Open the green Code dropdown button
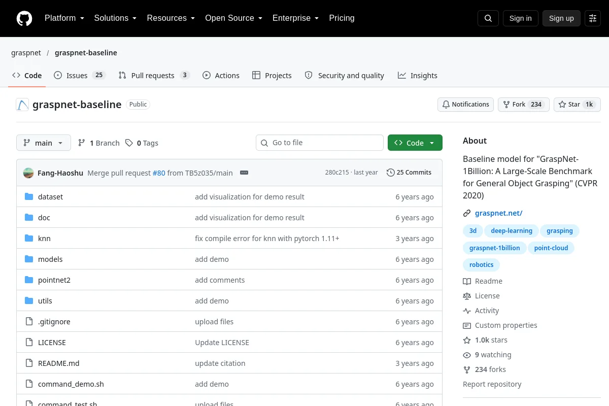This screenshot has width=609, height=406. [415, 143]
